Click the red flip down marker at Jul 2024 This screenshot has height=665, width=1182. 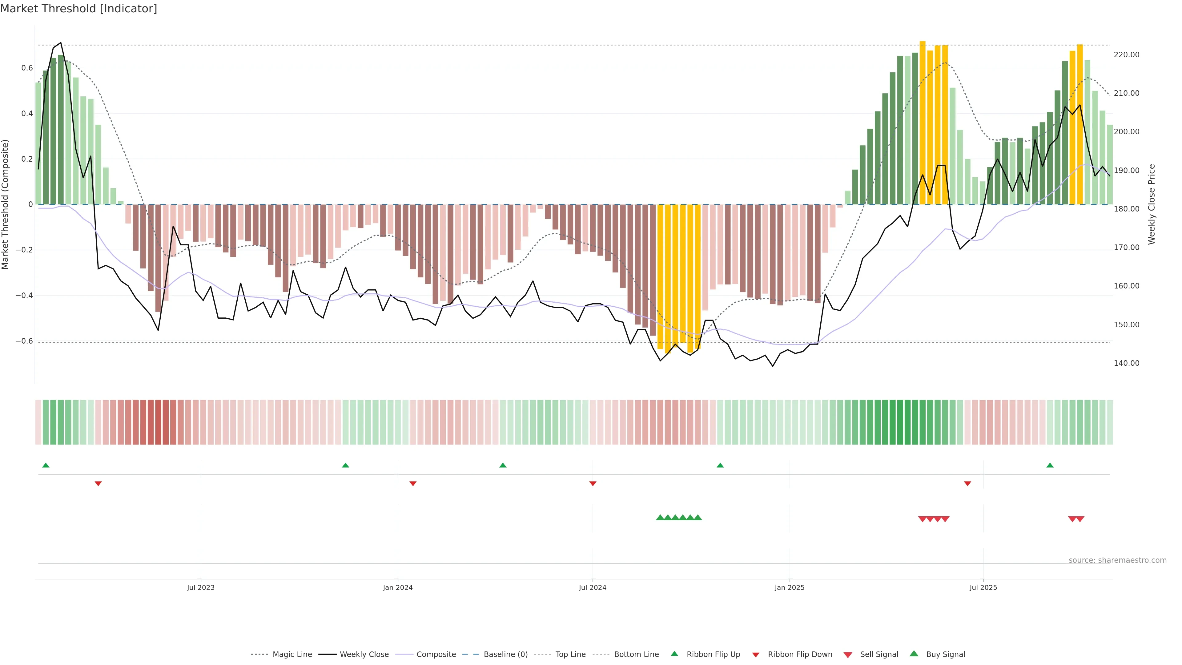pos(592,484)
